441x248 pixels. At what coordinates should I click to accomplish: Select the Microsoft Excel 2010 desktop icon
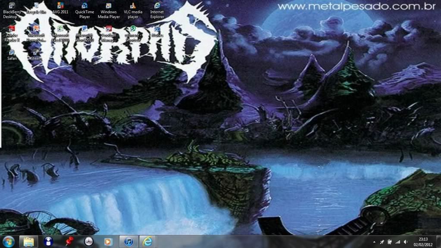tap(60, 34)
